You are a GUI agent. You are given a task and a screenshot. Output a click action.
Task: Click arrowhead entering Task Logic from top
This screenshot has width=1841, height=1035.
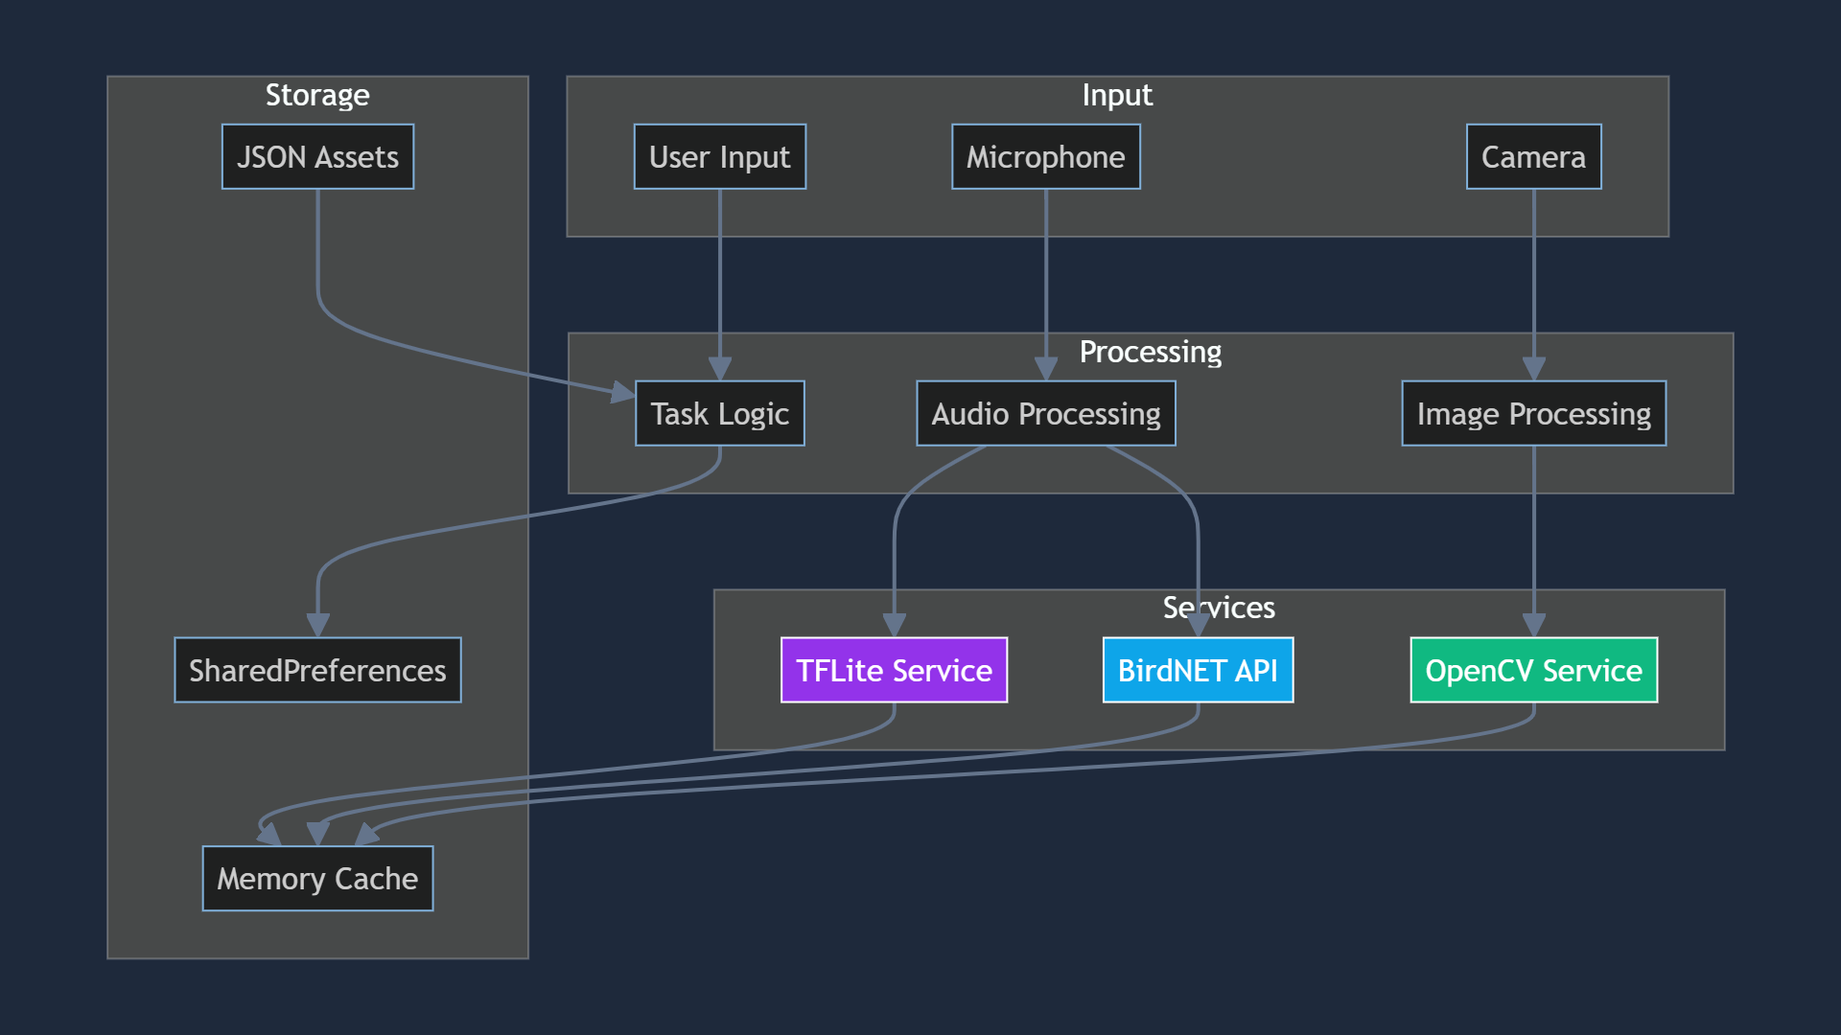point(720,369)
